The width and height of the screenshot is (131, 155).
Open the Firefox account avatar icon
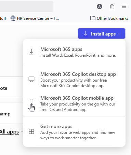coord(100,6)
